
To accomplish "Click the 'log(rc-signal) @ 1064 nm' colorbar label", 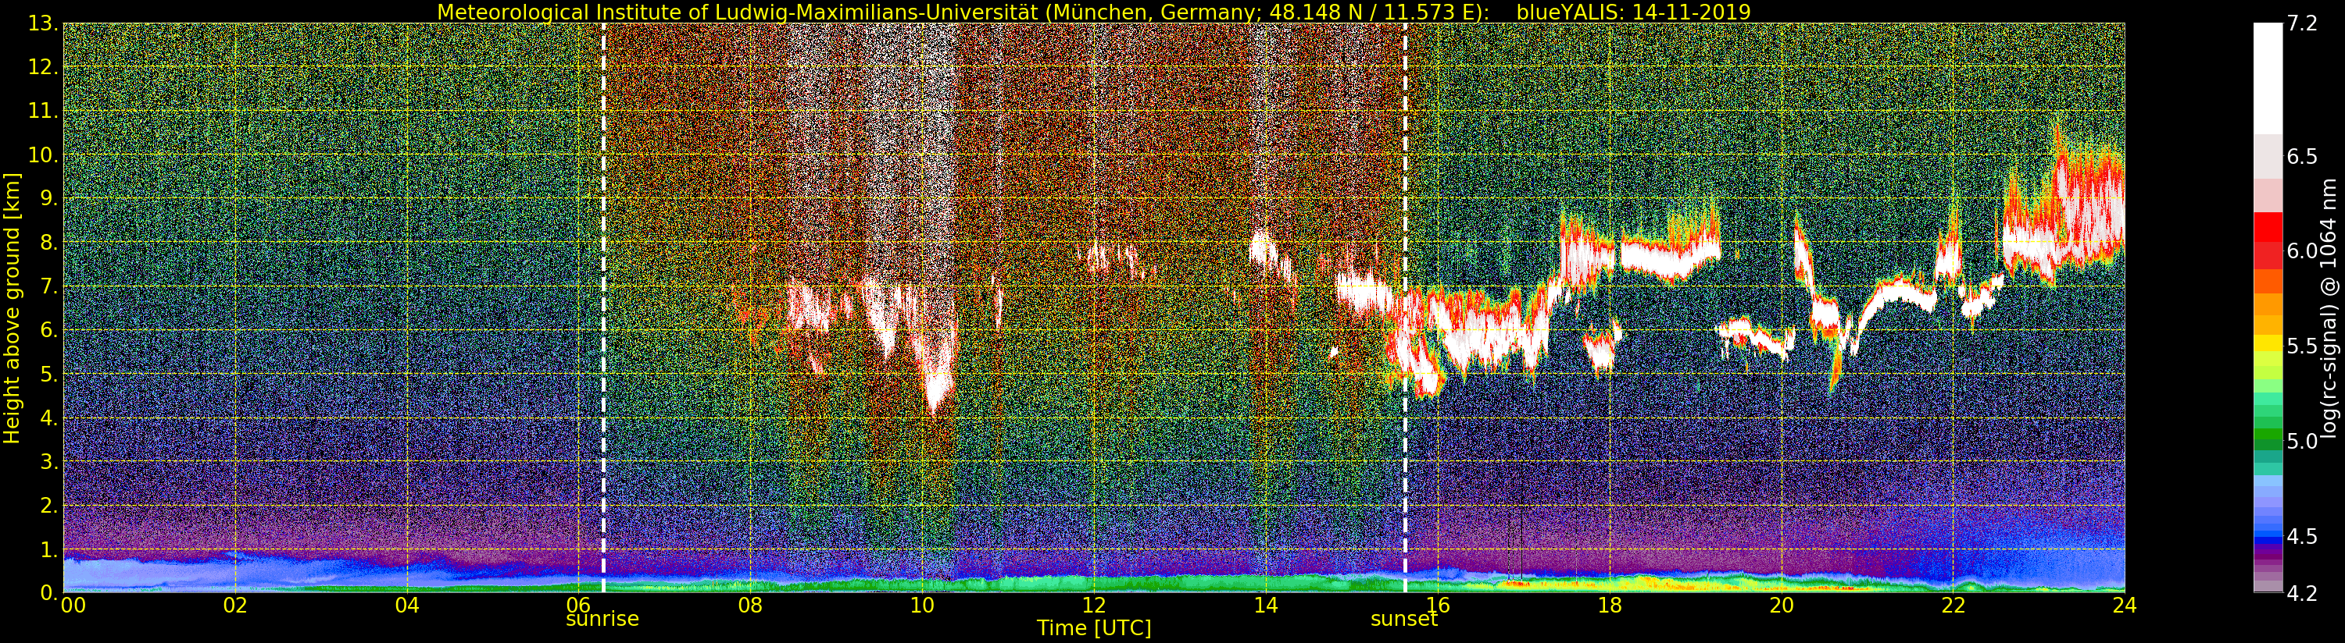I will (2329, 307).
